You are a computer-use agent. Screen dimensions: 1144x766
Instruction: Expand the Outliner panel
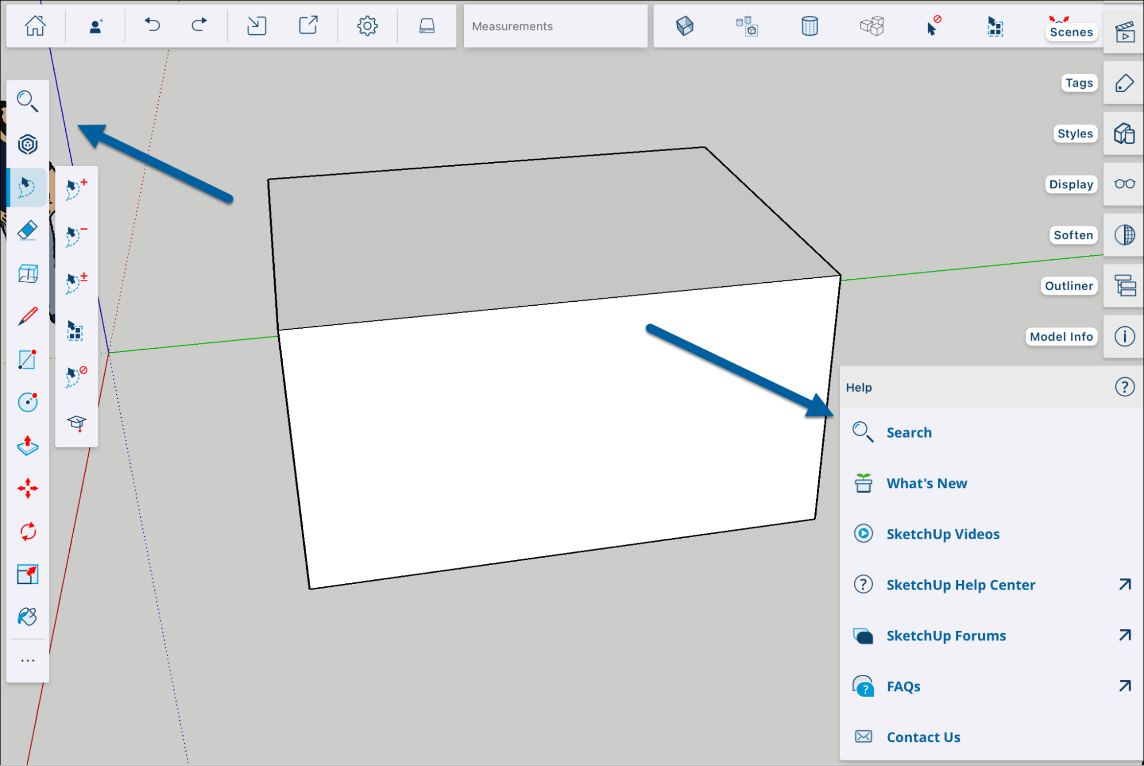tap(1124, 285)
